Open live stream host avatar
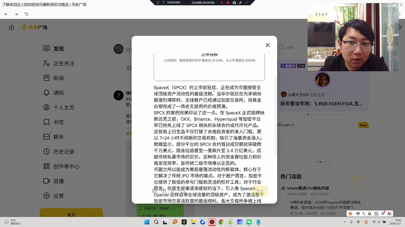 (x=322, y=79)
